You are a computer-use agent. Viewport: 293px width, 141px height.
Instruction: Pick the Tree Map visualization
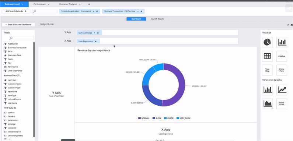[x=267, y=70]
